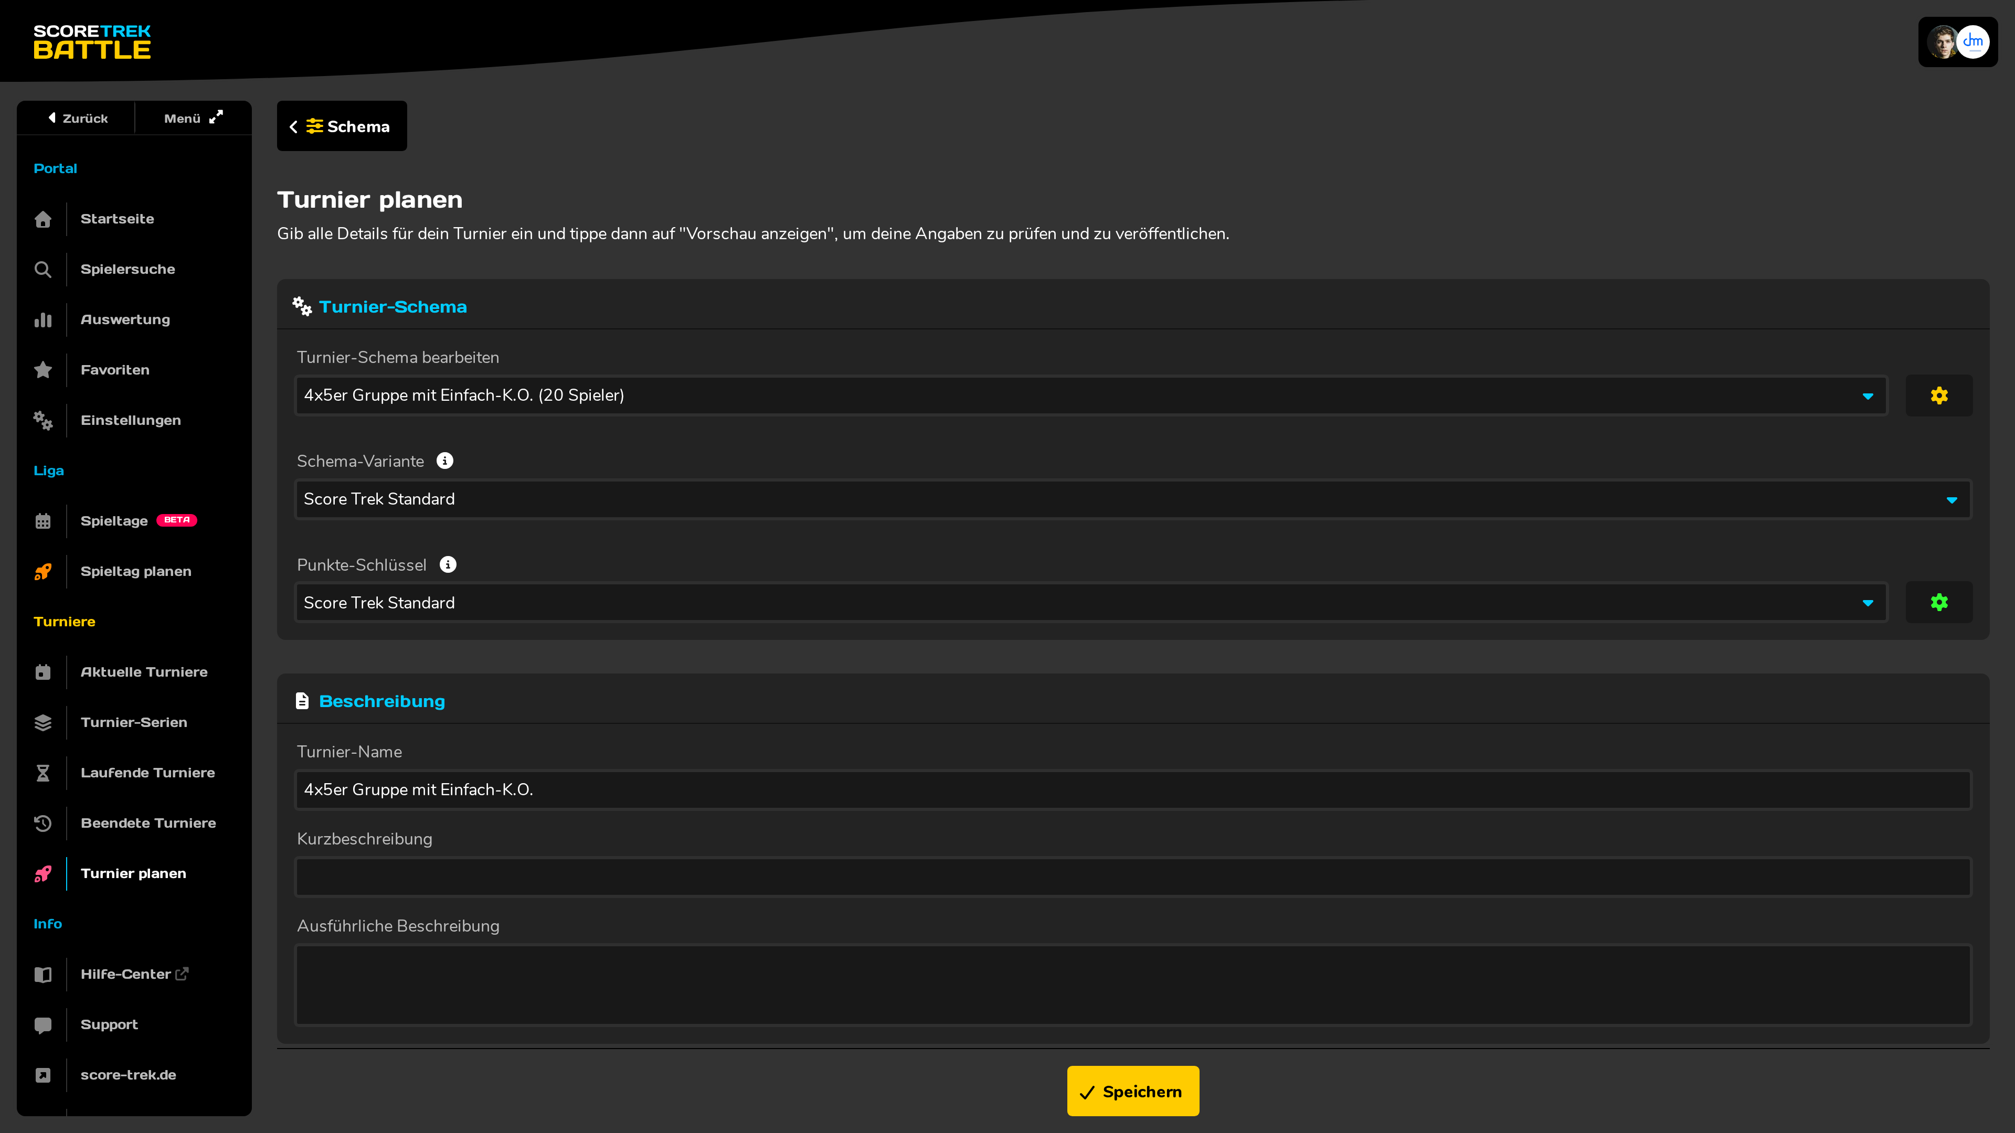Viewport: 2015px width, 1133px height.
Task: Open the Turnier-Schema bearbeiten dropdown
Action: [x=1091, y=396]
